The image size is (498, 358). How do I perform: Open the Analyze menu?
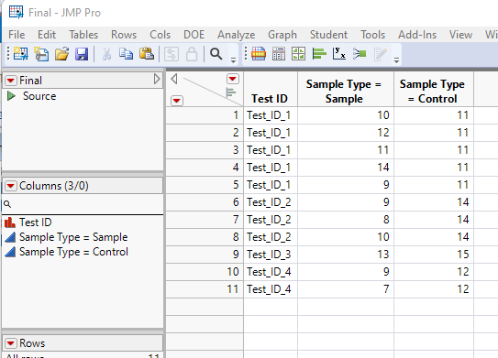pos(237,35)
